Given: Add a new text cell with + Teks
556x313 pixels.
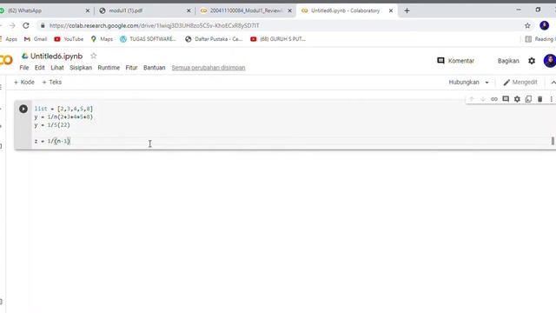Looking at the screenshot, I should 52,83.
